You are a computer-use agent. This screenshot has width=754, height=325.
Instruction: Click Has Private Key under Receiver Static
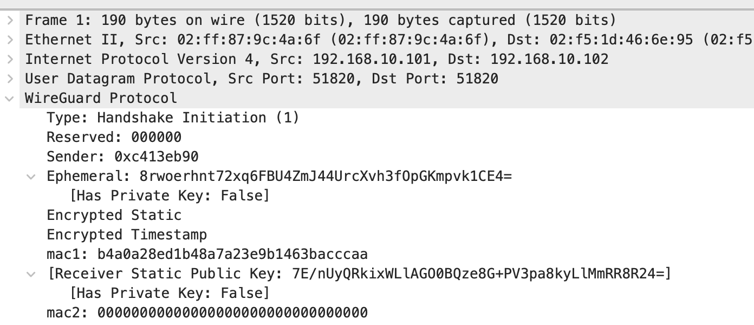pyautogui.click(x=170, y=294)
